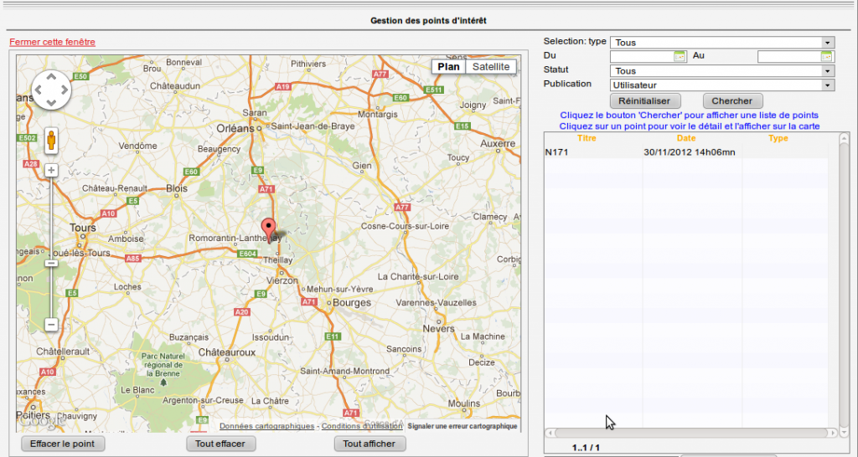Click the Orléans label on the map
Screen dimensions: 858x457
[x=235, y=128]
